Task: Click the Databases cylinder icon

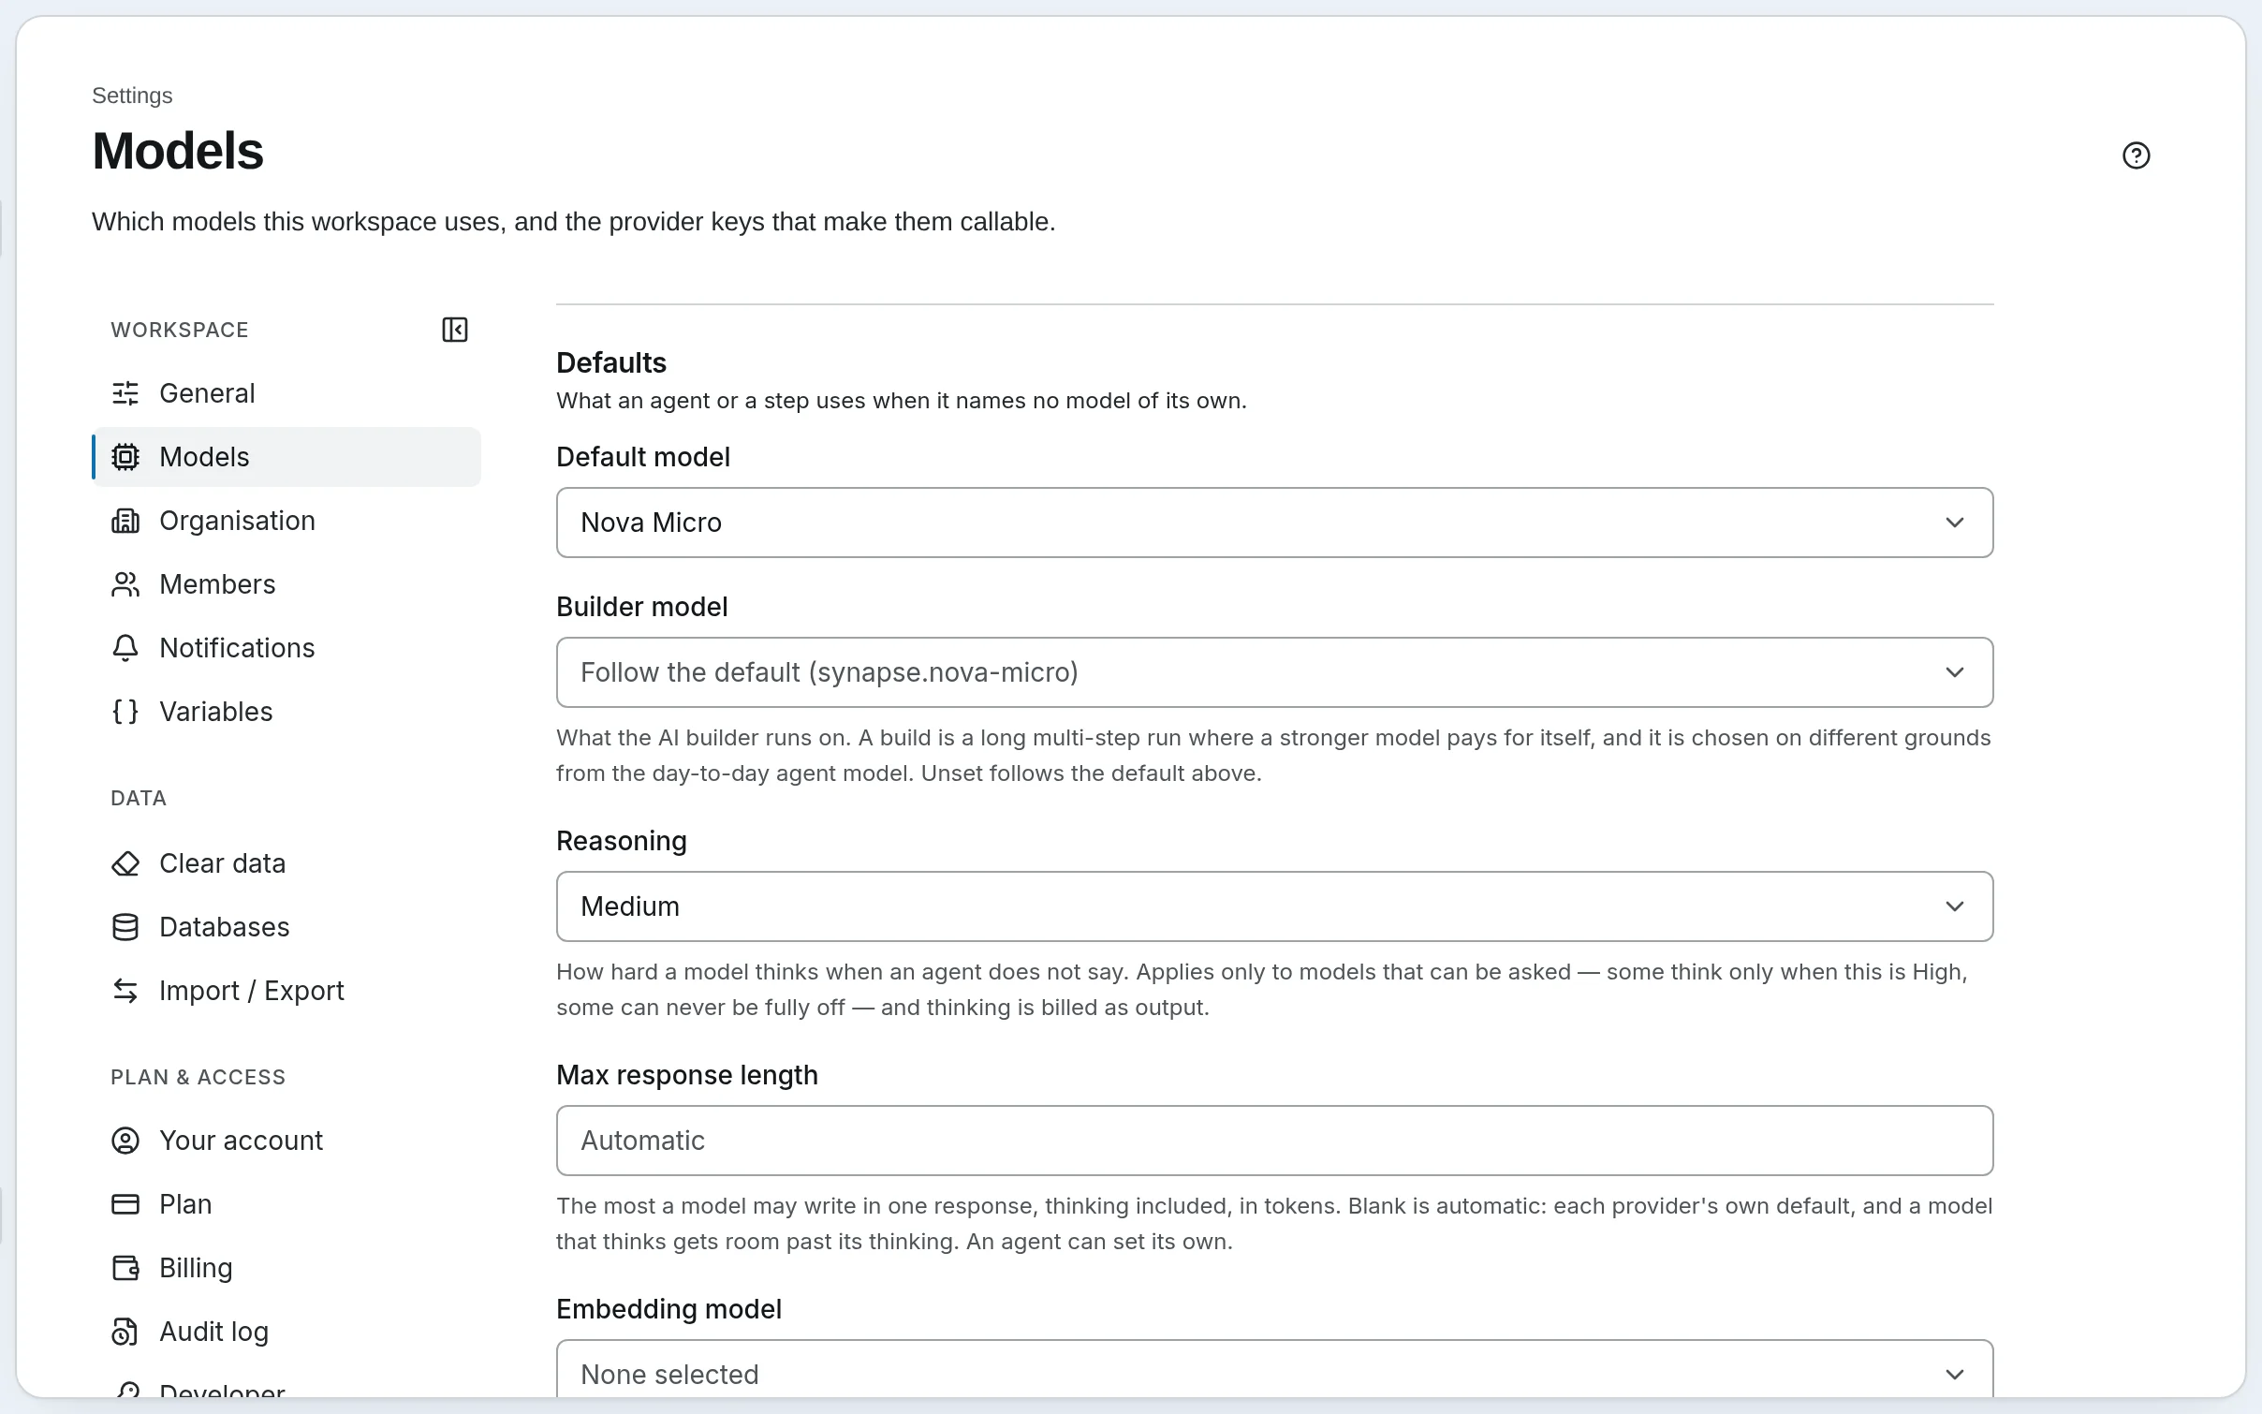Action: point(125,927)
